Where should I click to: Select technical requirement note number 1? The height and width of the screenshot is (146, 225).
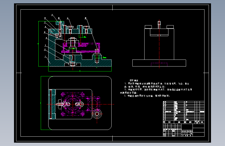point(157,85)
